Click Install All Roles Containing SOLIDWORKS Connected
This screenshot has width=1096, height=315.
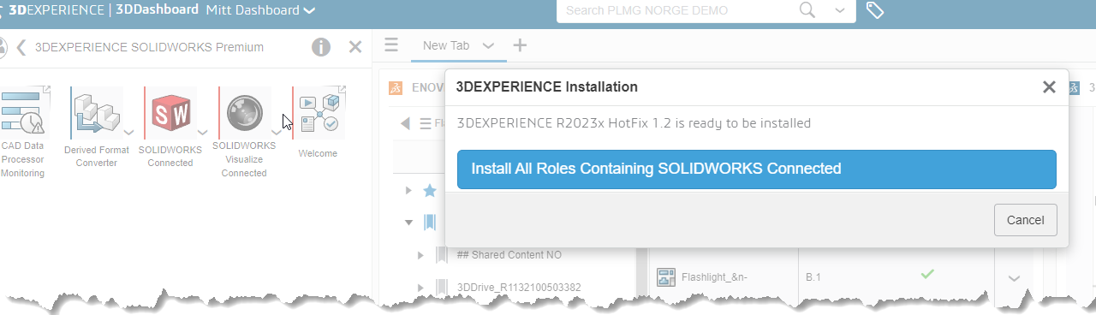[757, 169]
